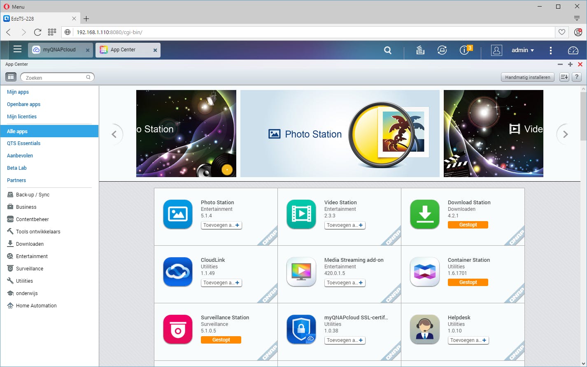
Task: Open Home Automation category
Action: 36,306
